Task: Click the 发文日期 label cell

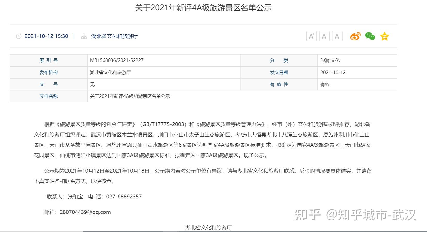Action: [279, 72]
